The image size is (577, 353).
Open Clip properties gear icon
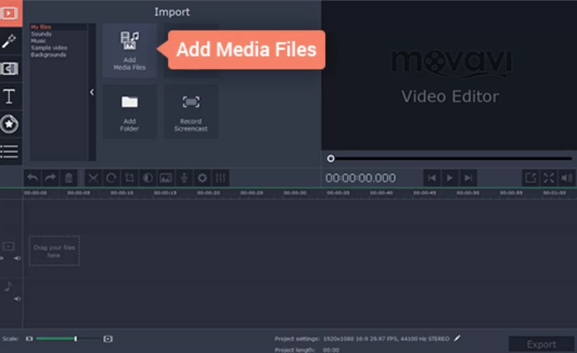[202, 178]
